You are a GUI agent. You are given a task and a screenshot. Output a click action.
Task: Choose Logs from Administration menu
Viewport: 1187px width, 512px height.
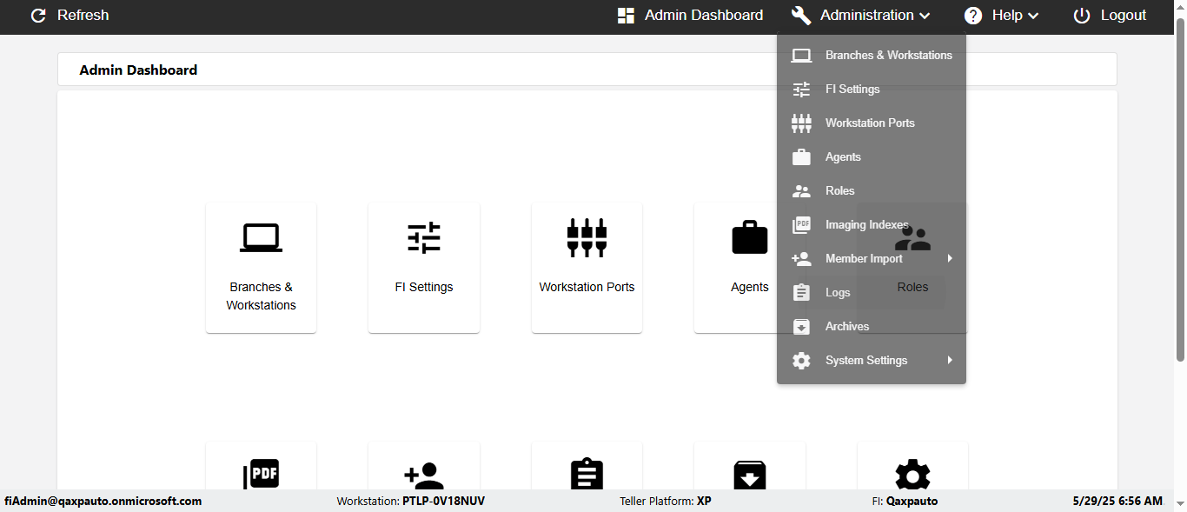pos(872,293)
